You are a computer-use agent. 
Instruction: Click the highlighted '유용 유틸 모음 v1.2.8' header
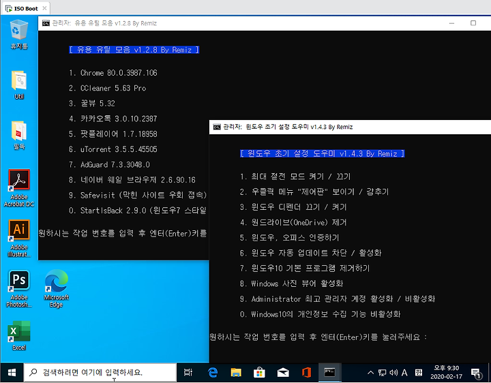pyautogui.click(x=134, y=50)
